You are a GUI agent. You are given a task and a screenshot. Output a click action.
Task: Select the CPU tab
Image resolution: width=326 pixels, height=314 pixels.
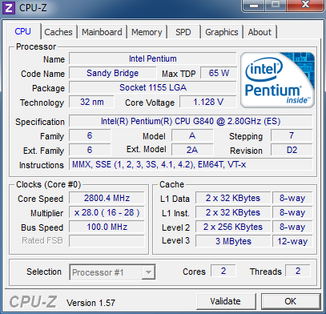coord(23,31)
